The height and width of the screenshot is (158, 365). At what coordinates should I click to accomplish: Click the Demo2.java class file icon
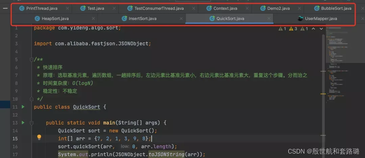coord(263,8)
